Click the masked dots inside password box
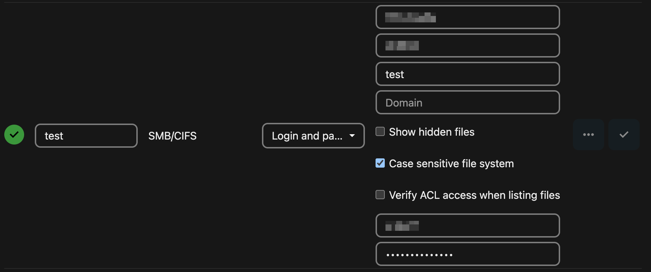 [x=419, y=255]
